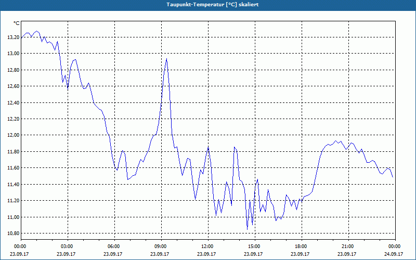Click the curve's sharp peak just after 09:00
The height and width of the screenshot is (260, 416).
[166, 59]
